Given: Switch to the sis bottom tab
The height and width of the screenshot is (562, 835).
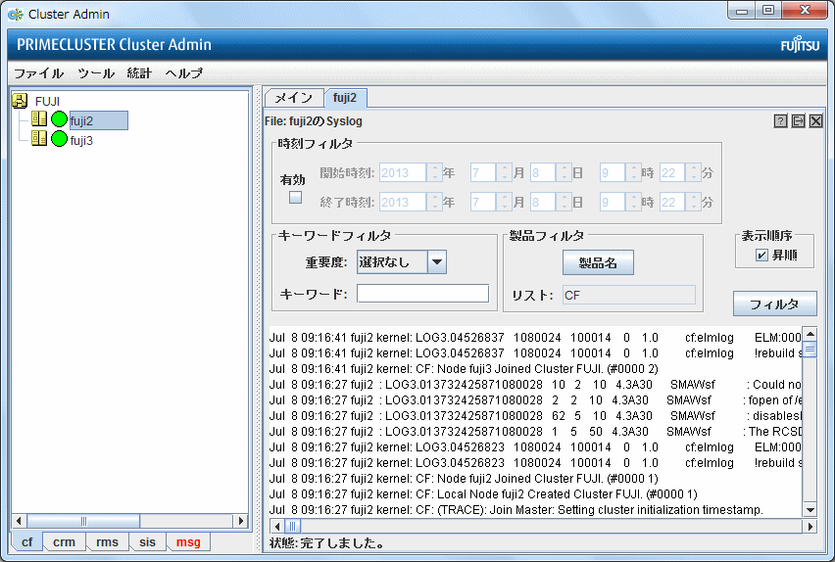Looking at the screenshot, I should pos(148,542).
